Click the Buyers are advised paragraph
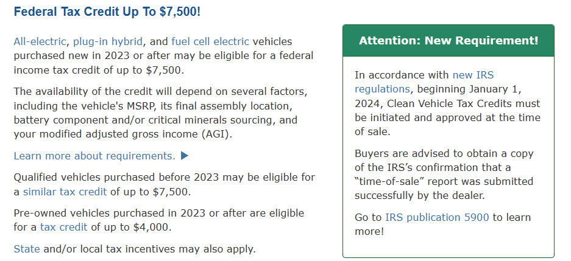The height and width of the screenshot is (261, 571). point(444,175)
